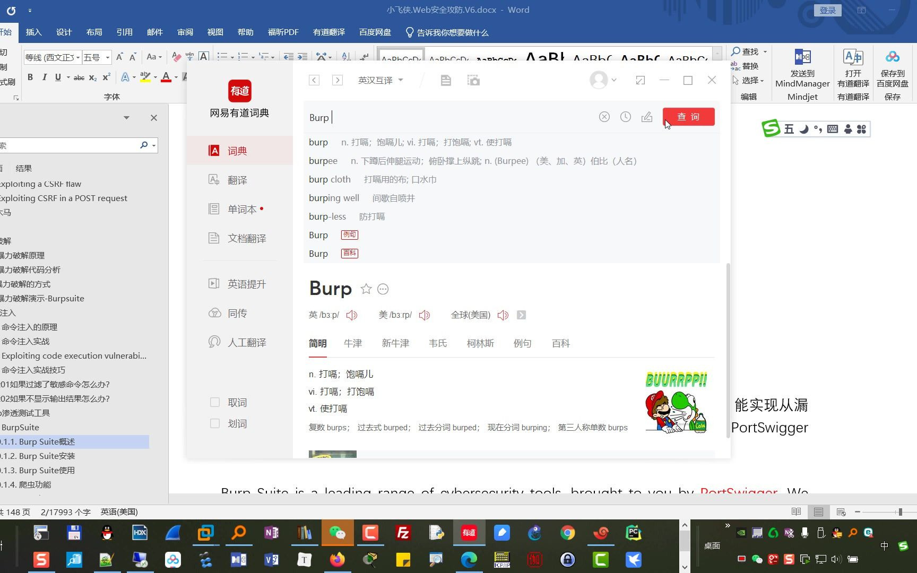Enable the 取词 checkbox
Screen dimensions: 917x573
coord(215,402)
